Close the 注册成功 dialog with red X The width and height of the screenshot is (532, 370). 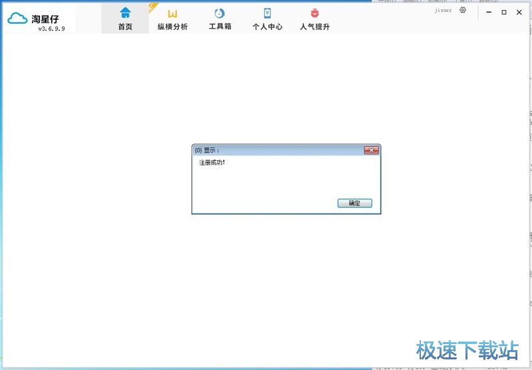[371, 150]
